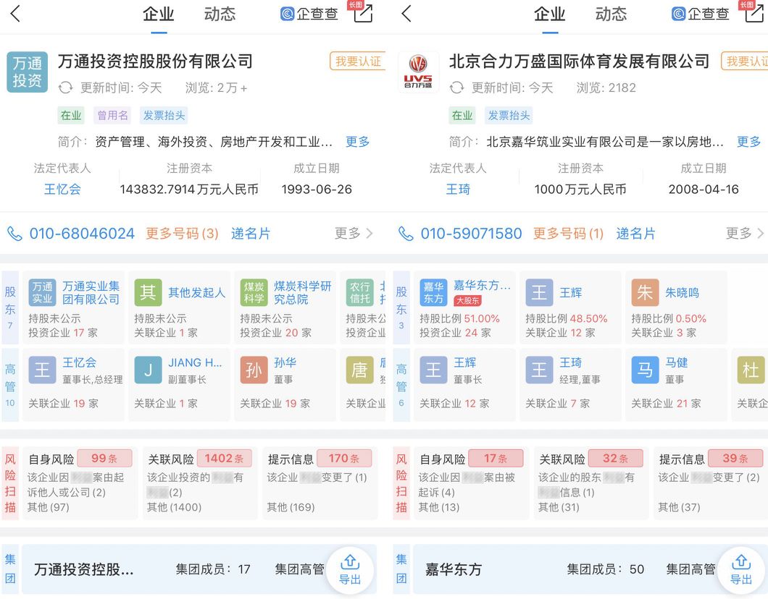Screen dimensions: 768x599
Task: Open 万通投资 company logo
Action: pyautogui.click(x=28, y=72)
